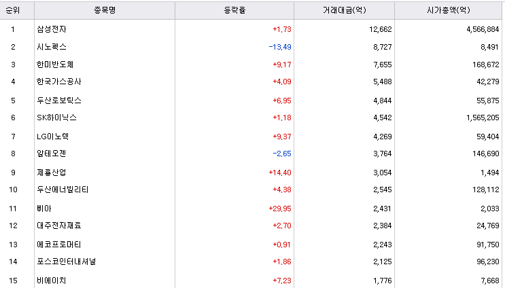This screenshot has height=288, width=505.
Task: Click the 거래대금(억) column header
Action: coord(345,10)
